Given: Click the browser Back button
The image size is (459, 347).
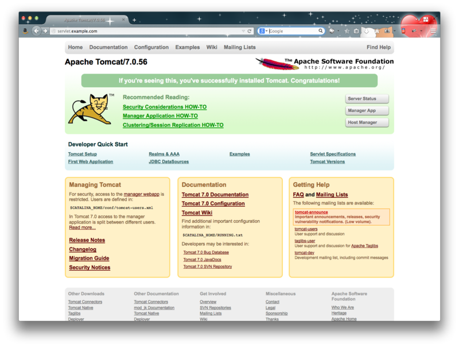Looking at the screenshot, I should 36,31.
